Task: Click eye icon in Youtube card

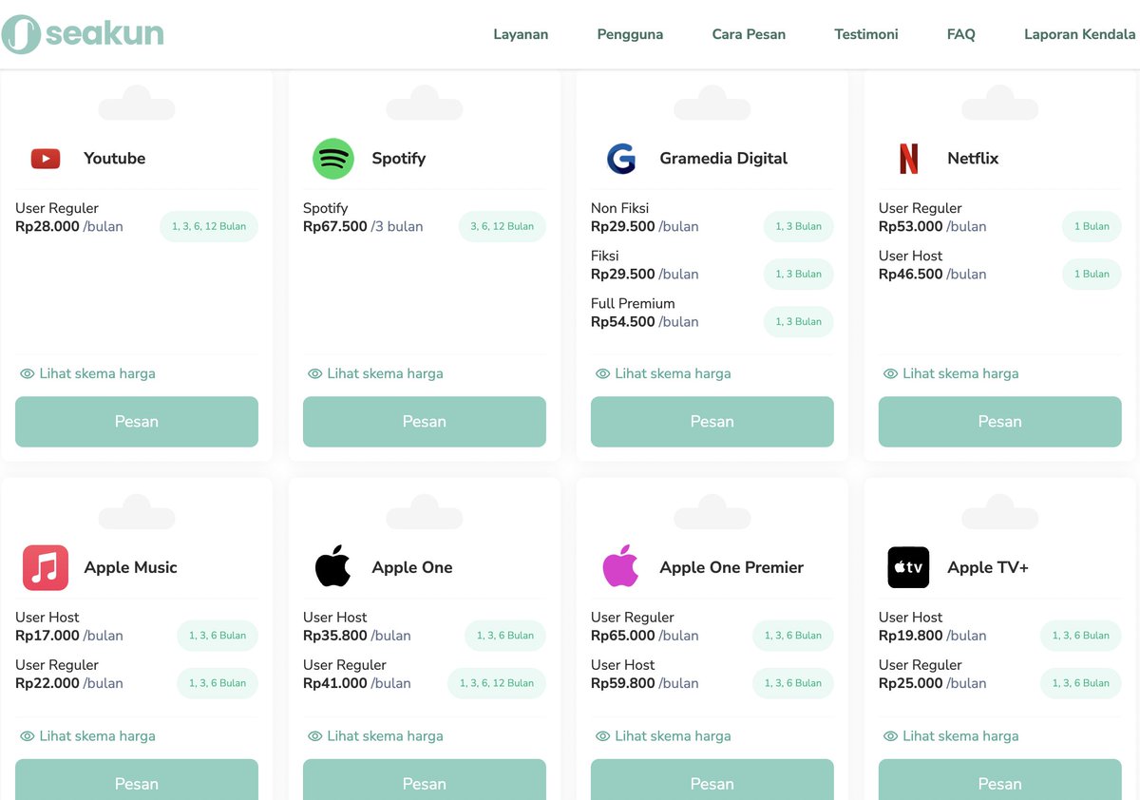Action: point(28,373)
